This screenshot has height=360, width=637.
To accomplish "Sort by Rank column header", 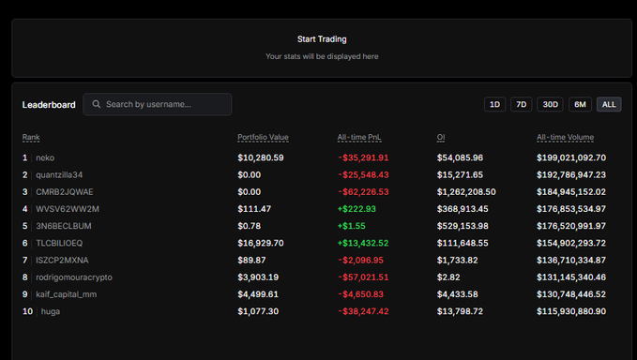I will click(x=31, y=138).
